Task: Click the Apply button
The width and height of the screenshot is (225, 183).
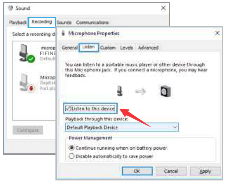Action: tap(205, 171)
